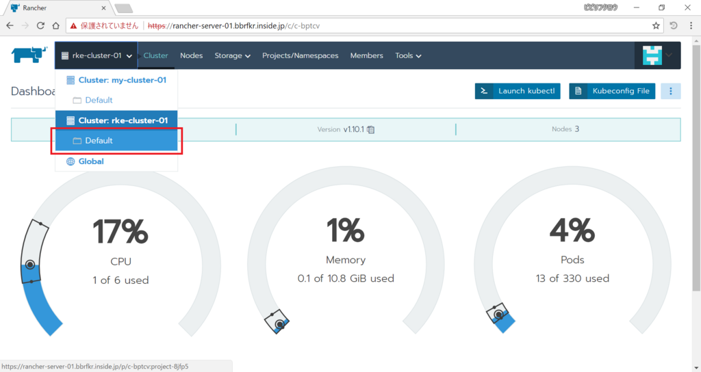Open Default project under rke-cluster-01
Viewport: 701px width, 372px height.
click(x=116, y=140)
